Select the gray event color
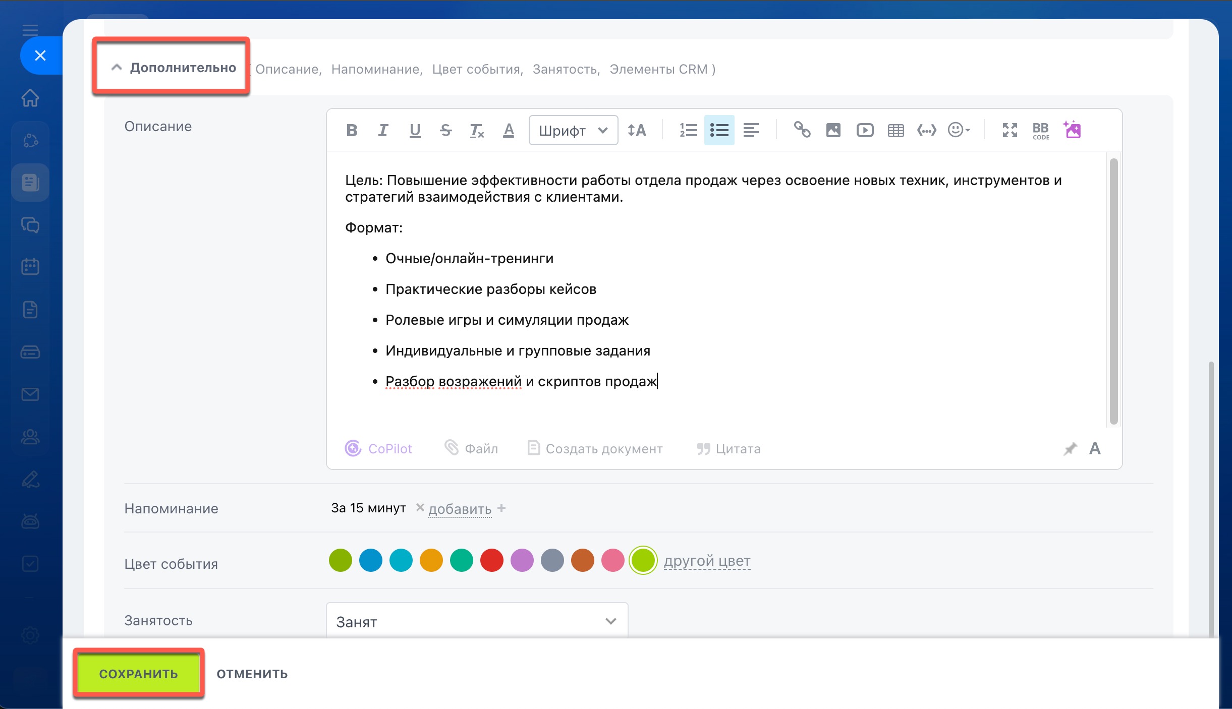Screen dimensions: 1232x709 pos(552,560)
